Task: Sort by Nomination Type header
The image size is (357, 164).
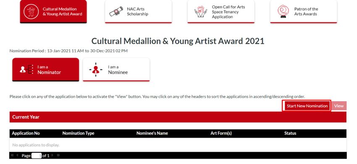Action: coord(78,133)
